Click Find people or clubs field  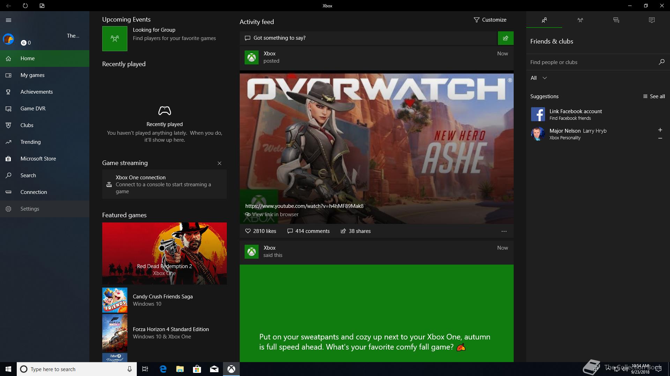pyautogui.click(x=591, y=62)
